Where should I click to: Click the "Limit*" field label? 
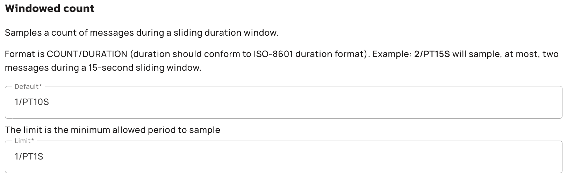pos(24,141)
